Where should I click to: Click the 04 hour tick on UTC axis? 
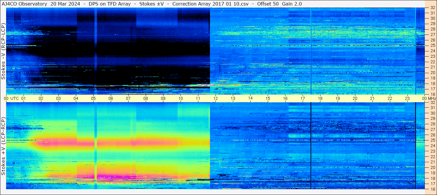[76, 98]
